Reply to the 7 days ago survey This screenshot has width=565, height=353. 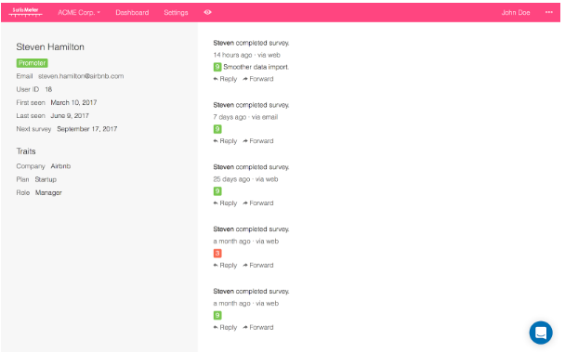[x=225, y=141]
